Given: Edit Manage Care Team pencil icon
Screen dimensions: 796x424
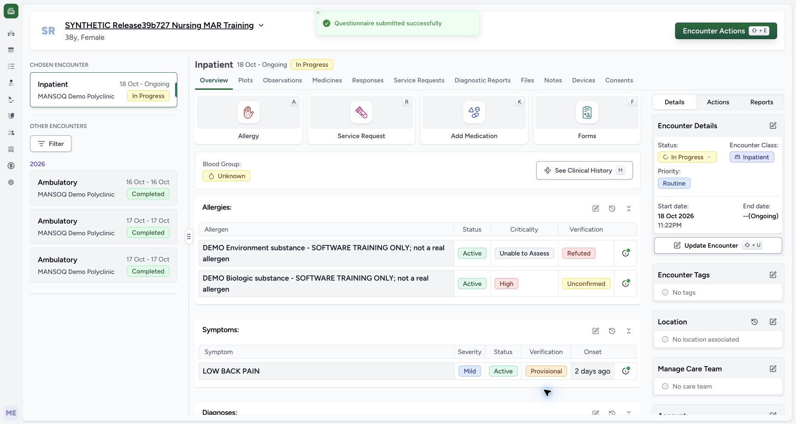Looking at the screenshot, I should pyautogui.click(x=773, y=369).
